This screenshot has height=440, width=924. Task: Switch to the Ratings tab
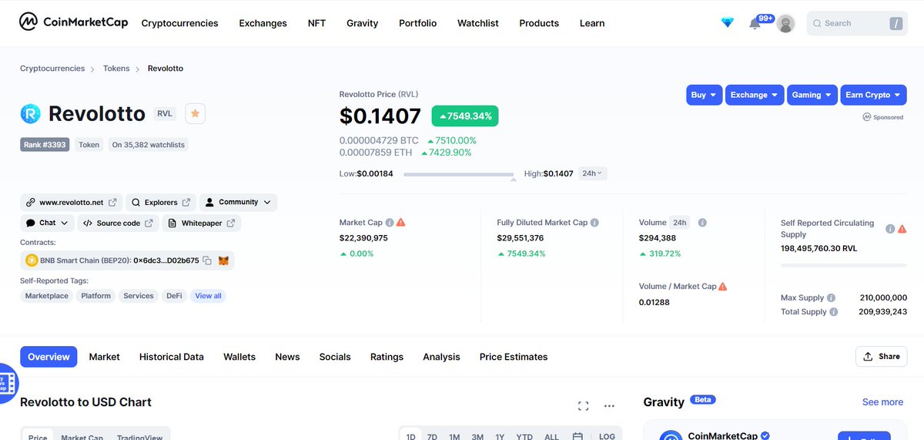point(387,357)
